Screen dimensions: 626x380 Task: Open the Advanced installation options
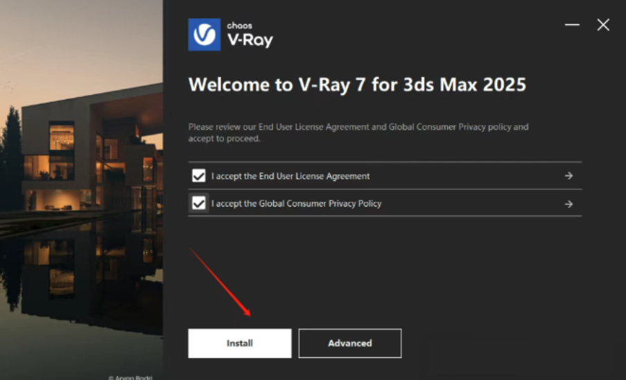point(349,343)
